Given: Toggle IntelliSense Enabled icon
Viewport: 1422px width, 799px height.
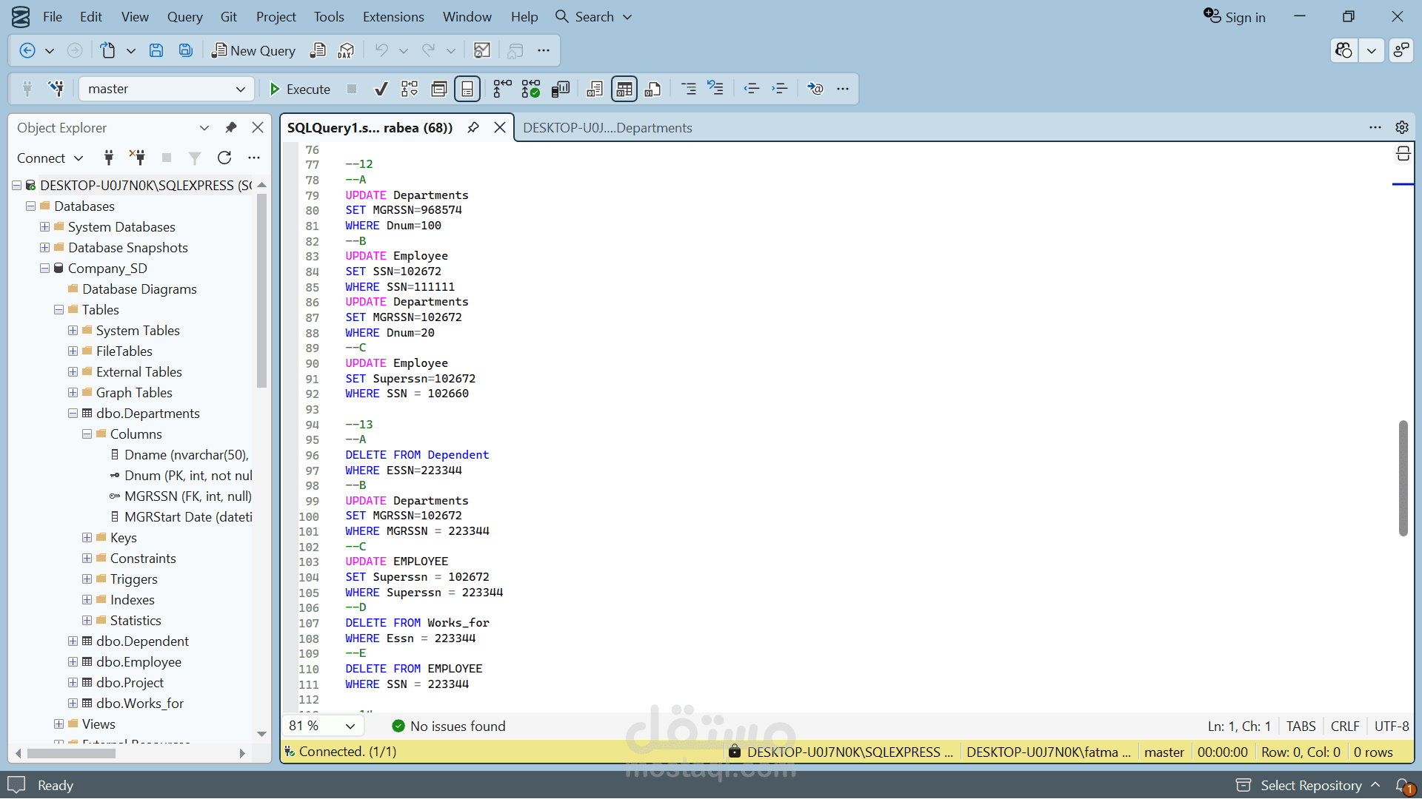Looking at the screenshot, I should point(467,89).
